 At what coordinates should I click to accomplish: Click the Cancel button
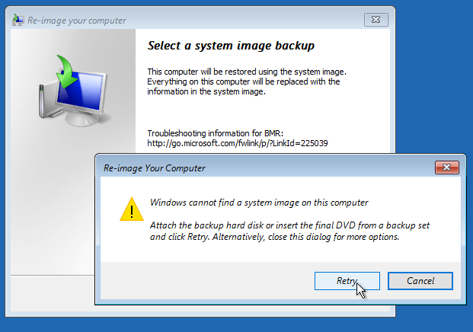pyautogui.click(x=420, y=281)
